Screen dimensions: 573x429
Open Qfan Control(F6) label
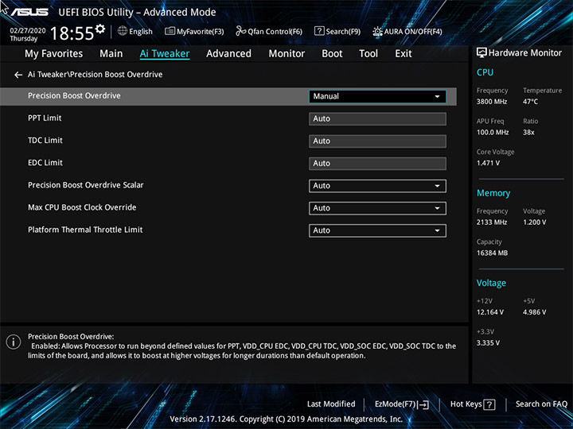click(x=275, y=32)
